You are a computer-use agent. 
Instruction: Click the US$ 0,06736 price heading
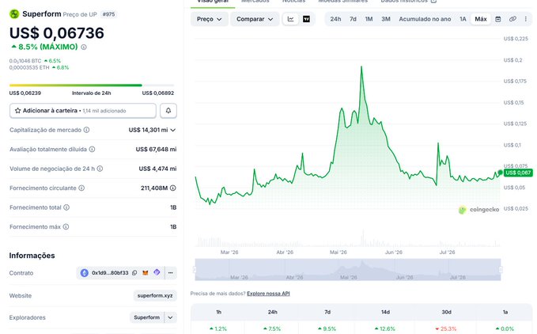click(x=57, y=33)
